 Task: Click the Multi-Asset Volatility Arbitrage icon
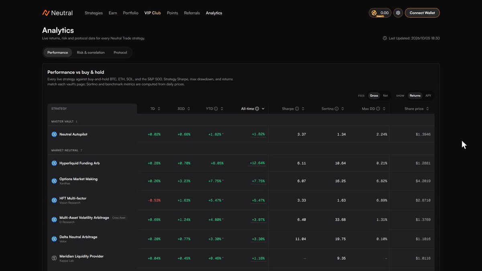54,220
